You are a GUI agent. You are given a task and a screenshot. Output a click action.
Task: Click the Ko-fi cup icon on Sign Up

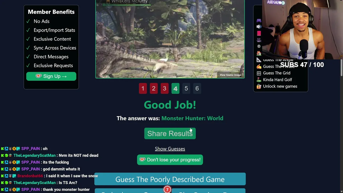[x=39, y=76]
